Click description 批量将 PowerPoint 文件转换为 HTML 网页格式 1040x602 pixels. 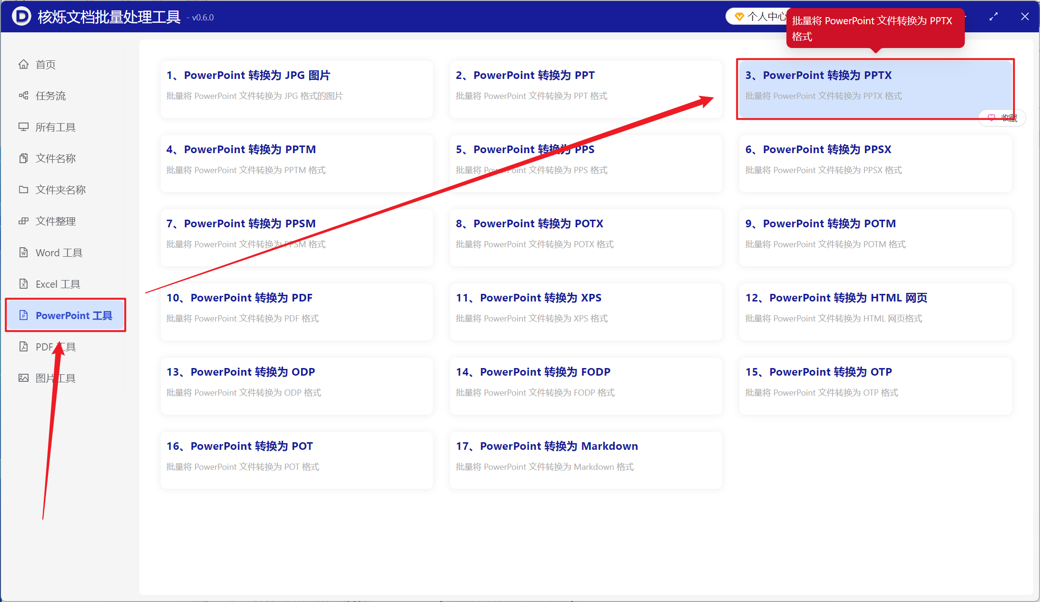[834, 319]
